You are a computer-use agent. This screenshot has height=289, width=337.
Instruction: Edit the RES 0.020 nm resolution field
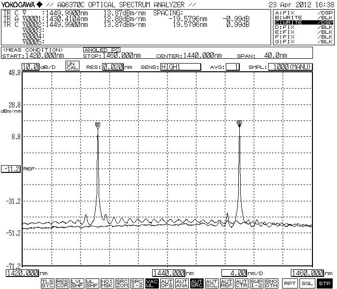click(113, 67)
